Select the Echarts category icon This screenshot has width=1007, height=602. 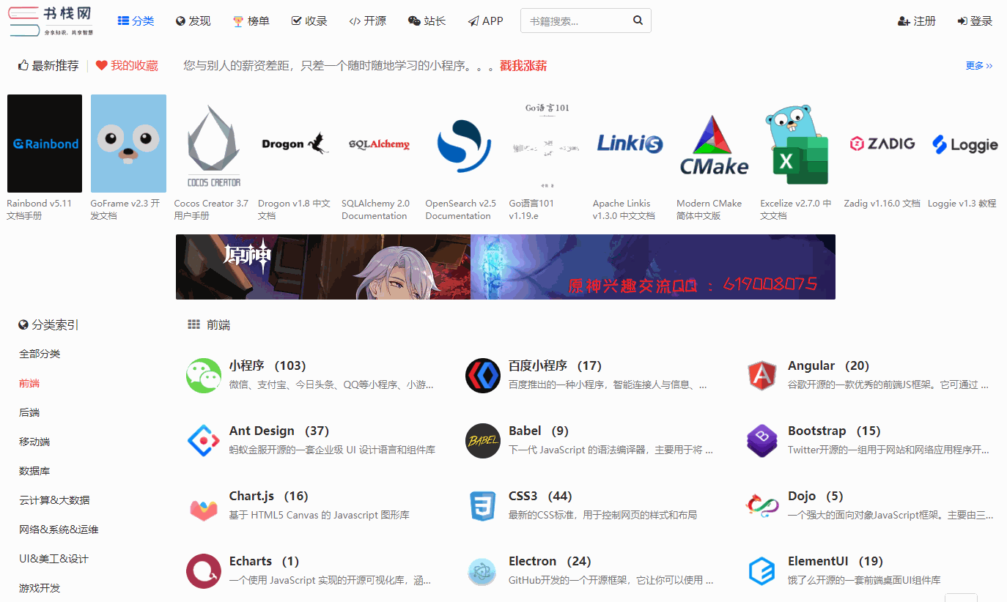click(203, 571)
